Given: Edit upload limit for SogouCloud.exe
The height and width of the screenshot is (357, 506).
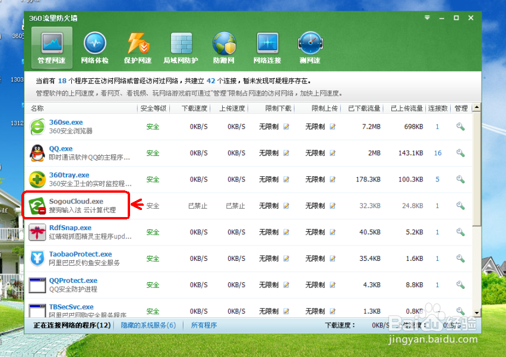Looking at the screenshot, I should (x=333, y=206).
